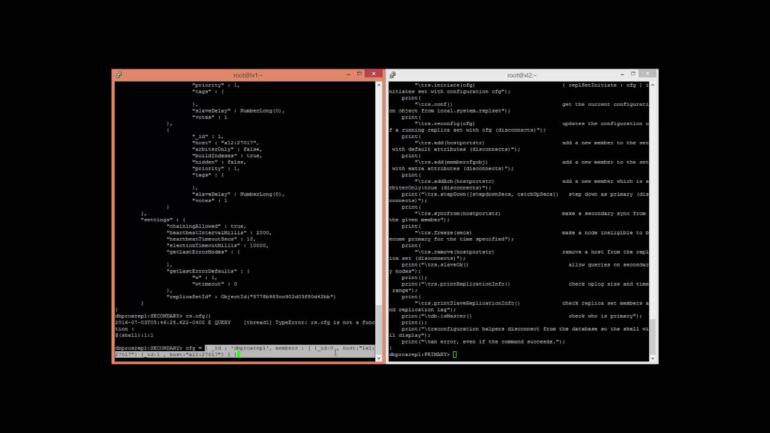Click the "an error, even if the command succeeds" line
Viewport: 770px width, 433px height.
pos(483,342)
